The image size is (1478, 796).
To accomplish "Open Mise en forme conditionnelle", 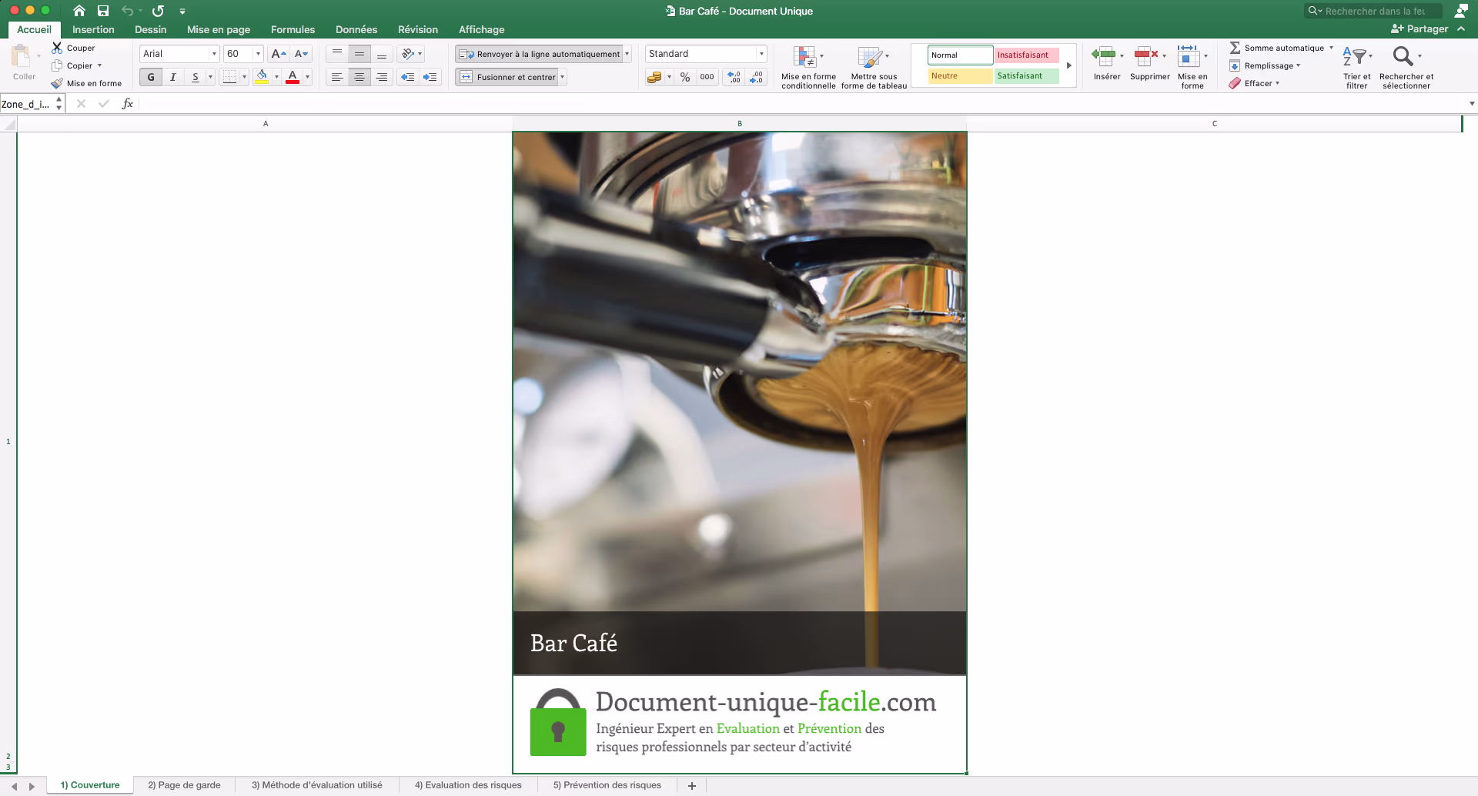I will (808, 67).
